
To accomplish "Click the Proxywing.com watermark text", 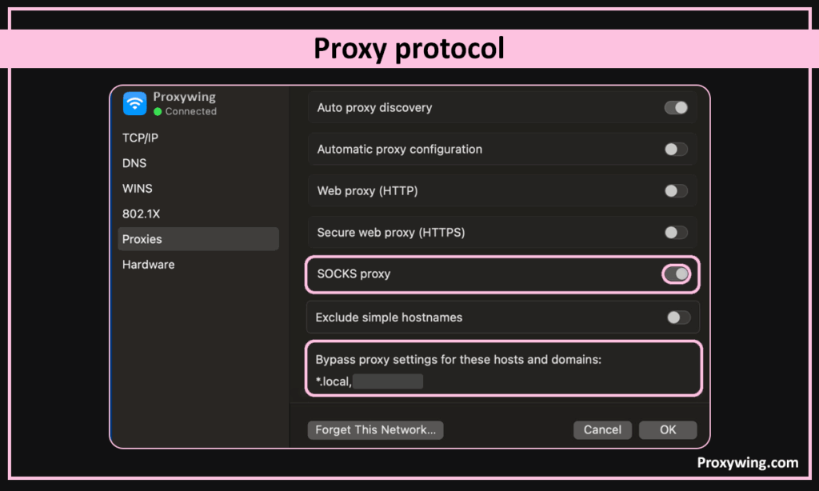I will [x=747, y=463].
